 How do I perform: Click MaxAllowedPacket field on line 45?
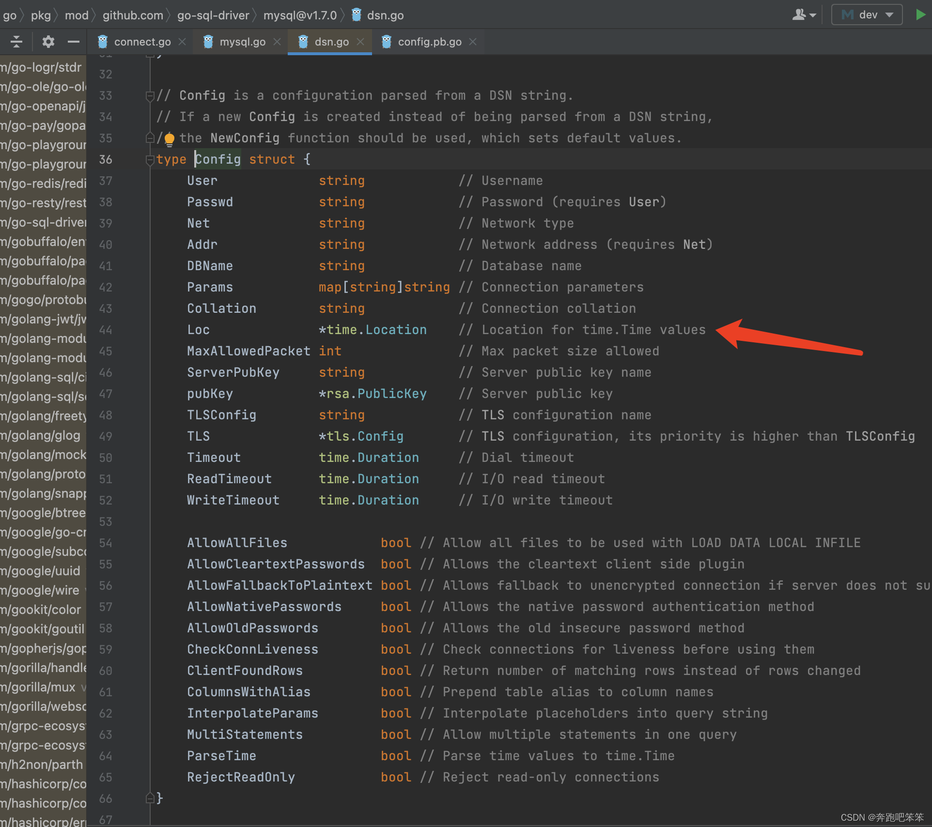pos(249,351)
